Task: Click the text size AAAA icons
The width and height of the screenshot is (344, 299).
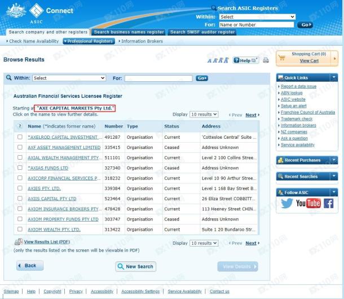Action: tap(218, 60)
